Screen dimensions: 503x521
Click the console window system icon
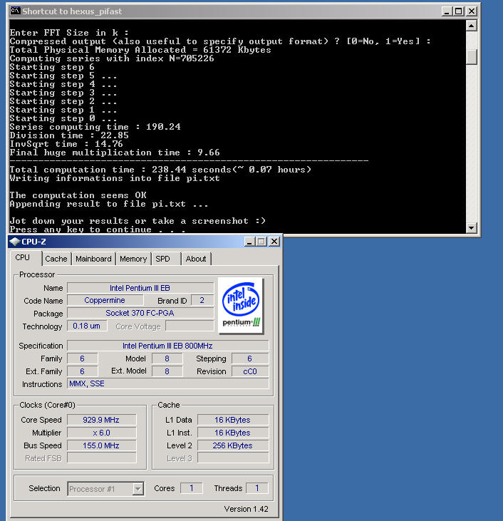click(x=15, y=11)
